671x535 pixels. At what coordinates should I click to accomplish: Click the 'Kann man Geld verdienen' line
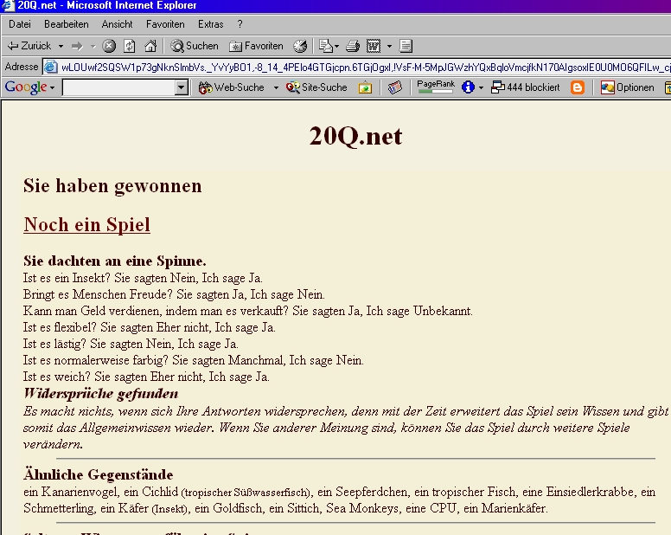coord(248,311)
